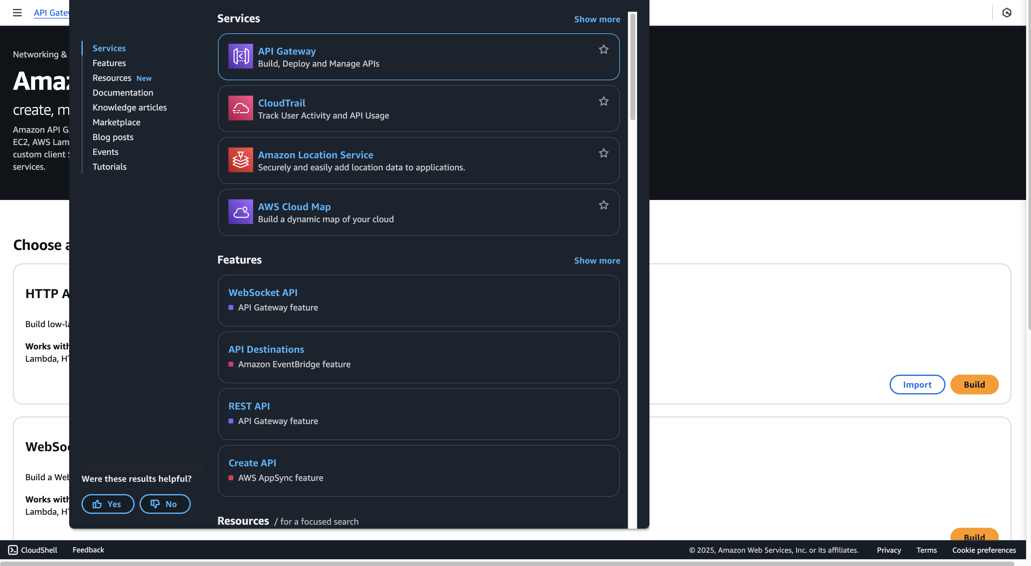Screen dimensions: 1031x566
Task: Open the AWS Cloud Map link
Action: (x=294, y=207)
